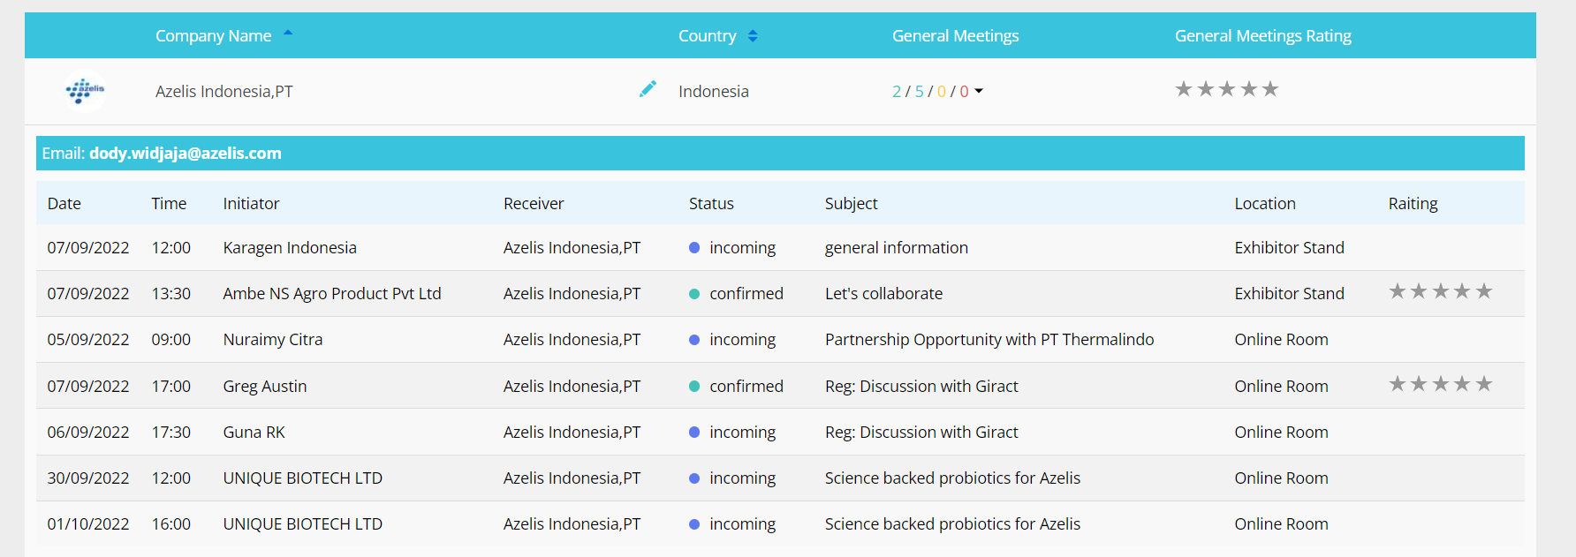Click Partnership Opportunity with PT Thermalindo subject

pyautogui.click(x=989, y=340)
